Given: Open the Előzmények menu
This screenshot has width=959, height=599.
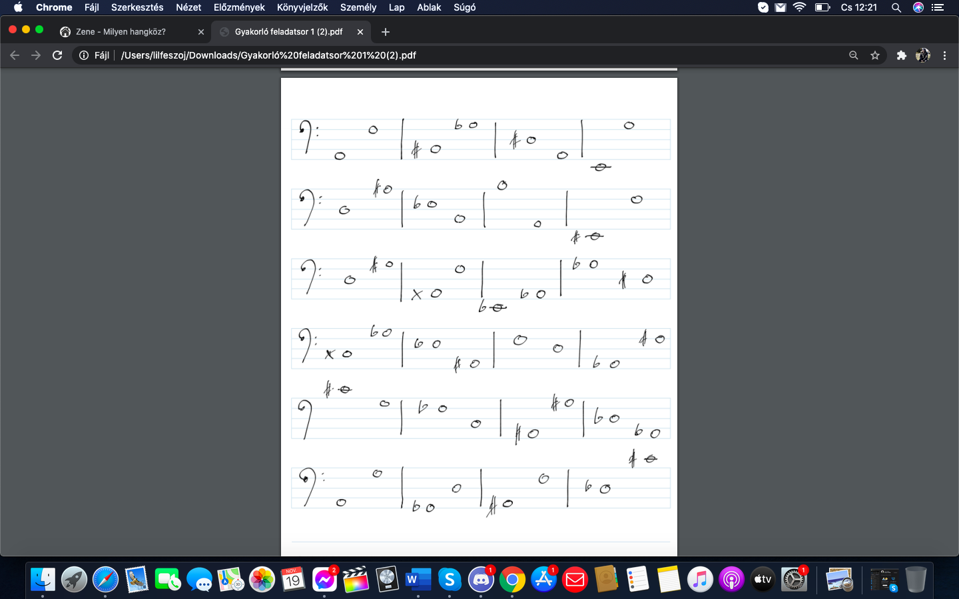Looking at the screenshot, I should (239, 7).
